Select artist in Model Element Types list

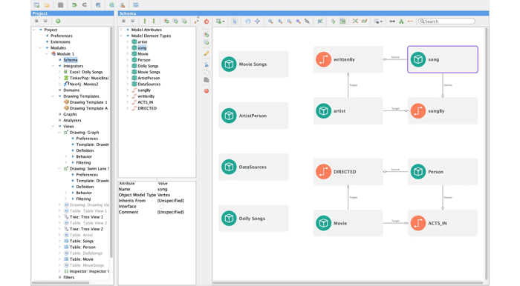[143, 41]
